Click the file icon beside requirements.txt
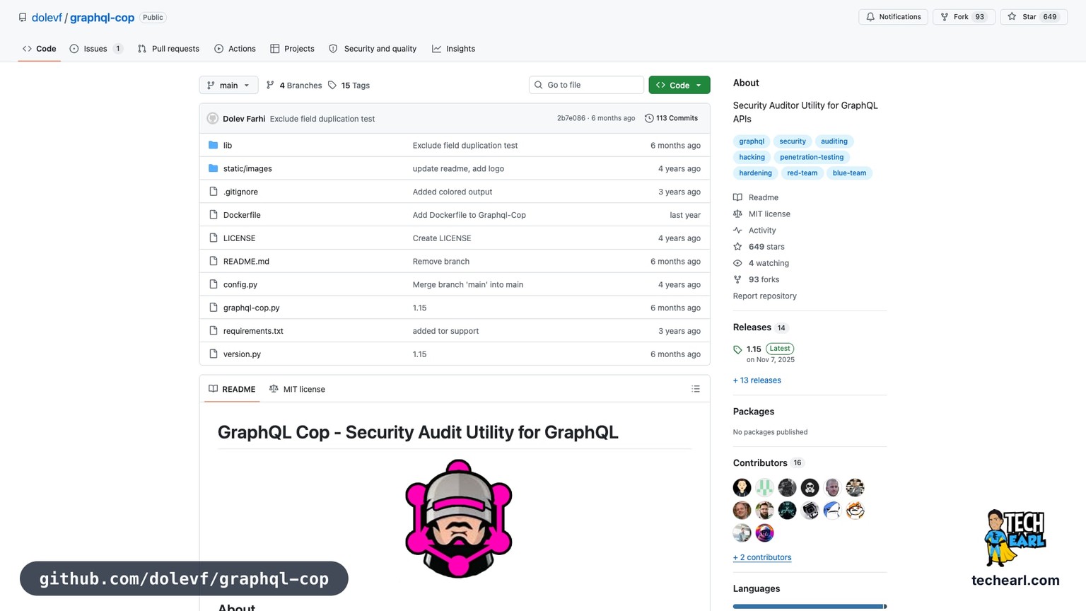This screenshot has width=1086, height=611. pyautogui.click(x=214, y=331)
